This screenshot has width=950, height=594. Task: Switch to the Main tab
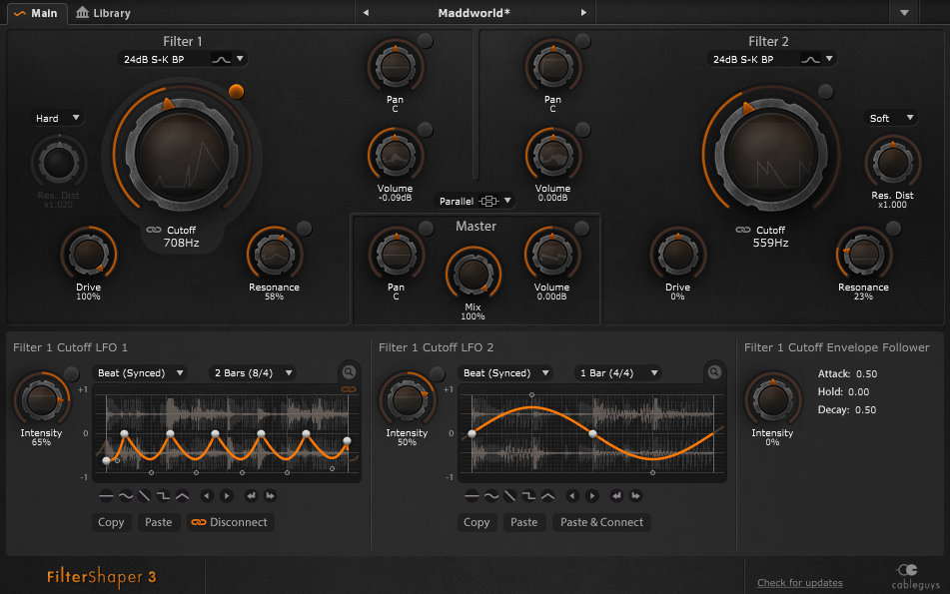click(36, 13)
